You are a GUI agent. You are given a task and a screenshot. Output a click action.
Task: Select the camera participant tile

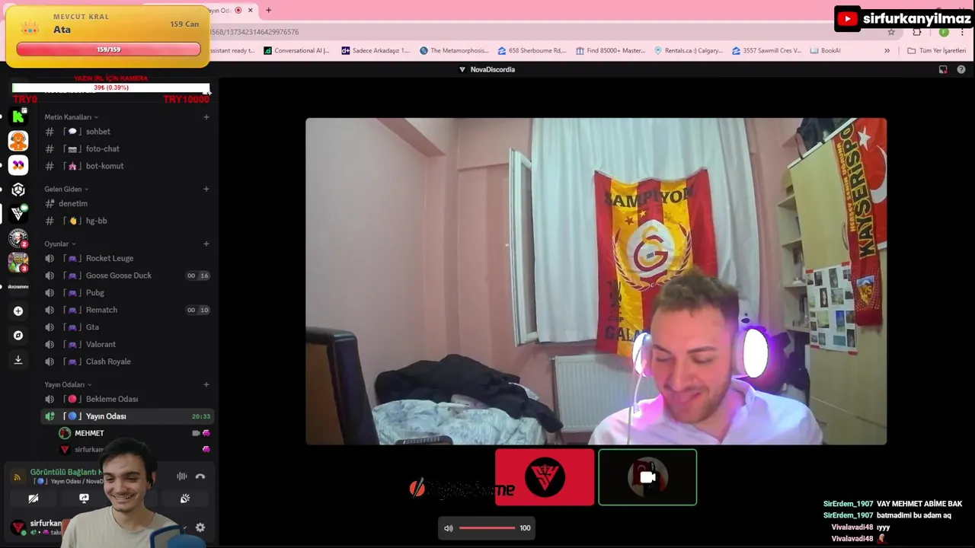(647, 477)
